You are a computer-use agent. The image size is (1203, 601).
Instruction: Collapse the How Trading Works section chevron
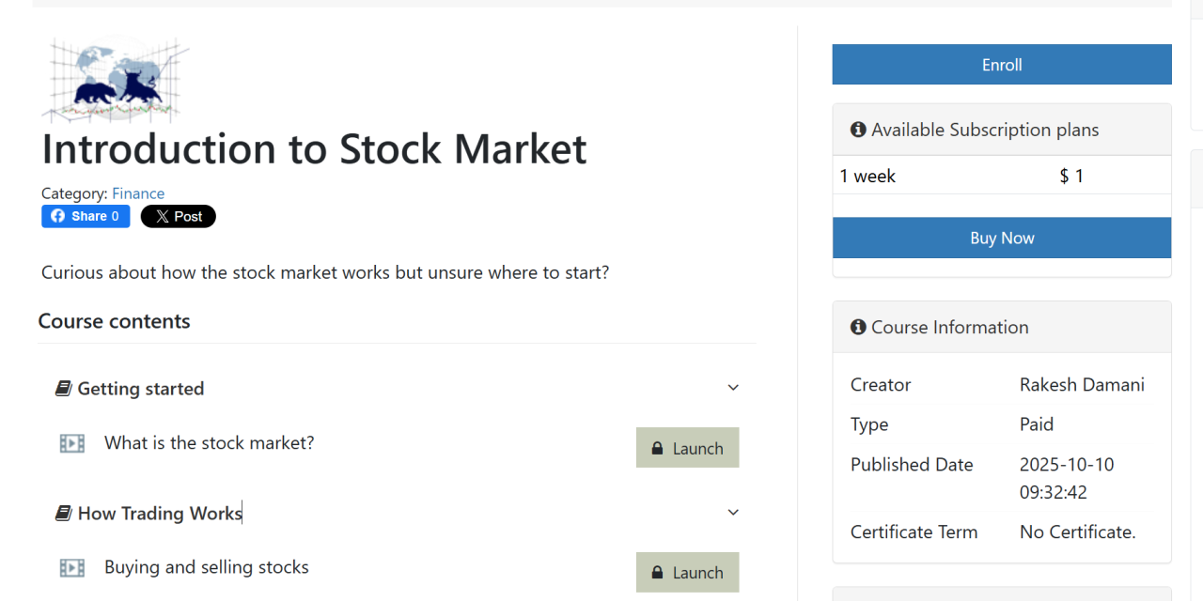click(733, 513)
